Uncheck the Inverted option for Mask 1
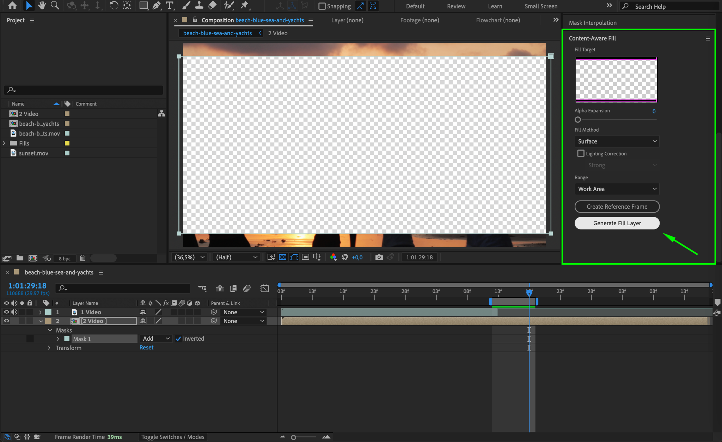This screenshot has width=722, height=442. coord(178,339)
